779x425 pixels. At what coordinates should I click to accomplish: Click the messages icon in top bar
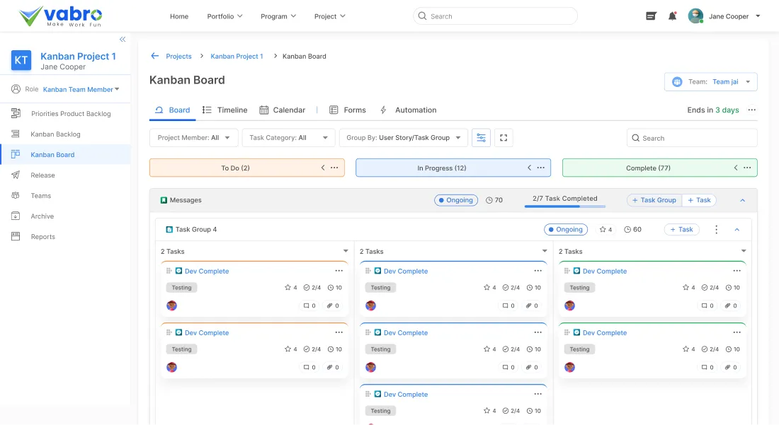651,16
